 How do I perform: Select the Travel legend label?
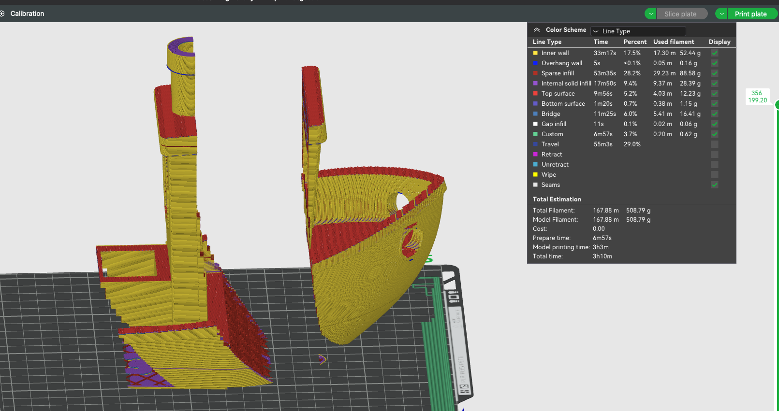[550, 144]
